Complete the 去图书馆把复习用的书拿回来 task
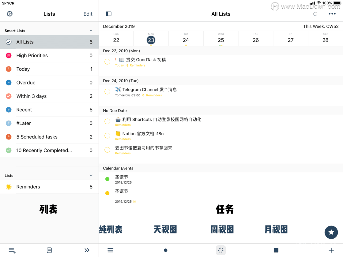 point(107,150)
